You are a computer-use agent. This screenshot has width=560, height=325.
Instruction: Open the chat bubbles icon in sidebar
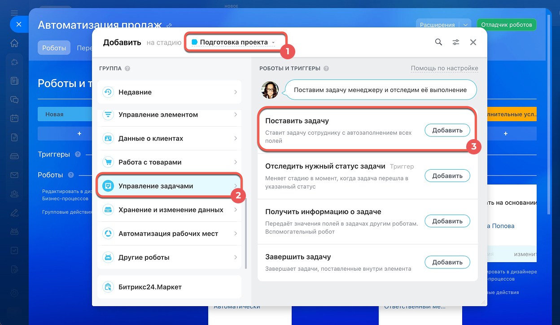(x=14, y=100)
